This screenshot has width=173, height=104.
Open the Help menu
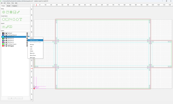pos(16,3)
